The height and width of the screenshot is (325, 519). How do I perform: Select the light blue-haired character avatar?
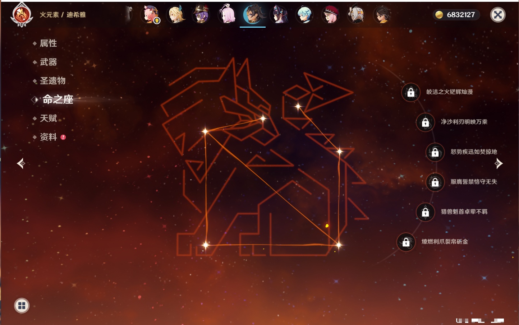coord(304,15)
